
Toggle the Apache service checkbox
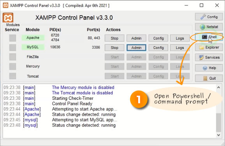click(x=12, y=38)
